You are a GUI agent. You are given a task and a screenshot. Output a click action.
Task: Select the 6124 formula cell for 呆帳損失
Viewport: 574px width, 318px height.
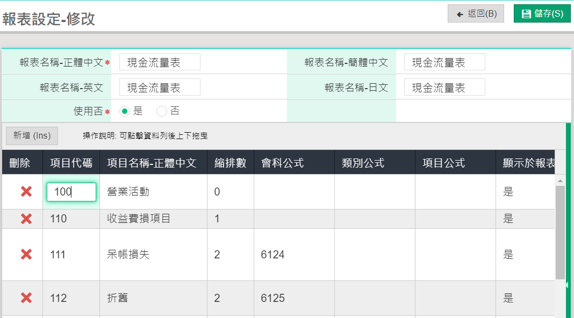(x=293, y=255)
